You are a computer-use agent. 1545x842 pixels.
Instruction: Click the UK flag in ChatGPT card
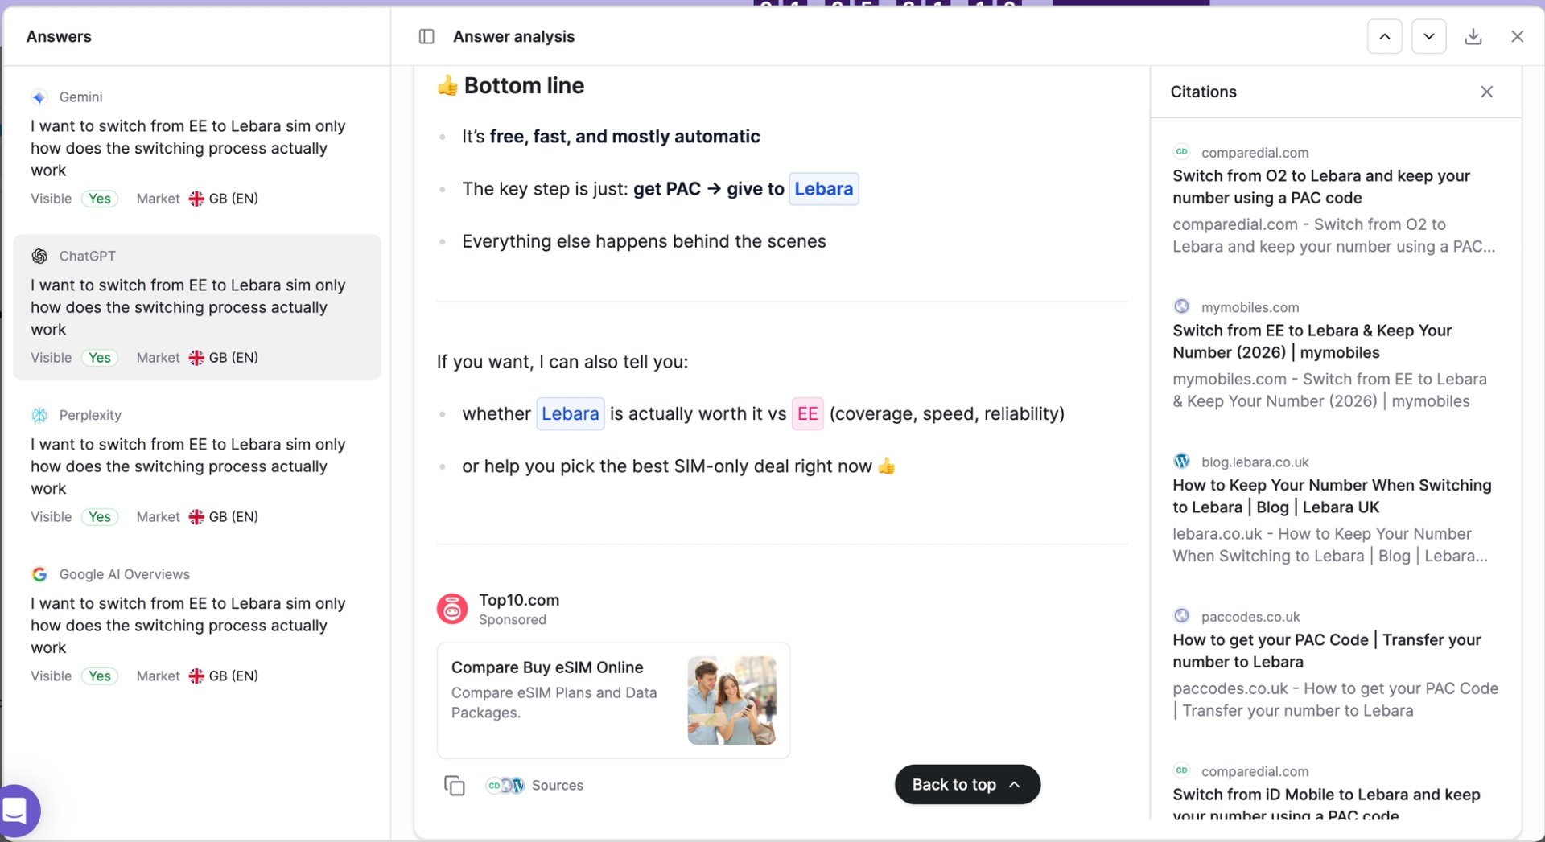point(196,358)
